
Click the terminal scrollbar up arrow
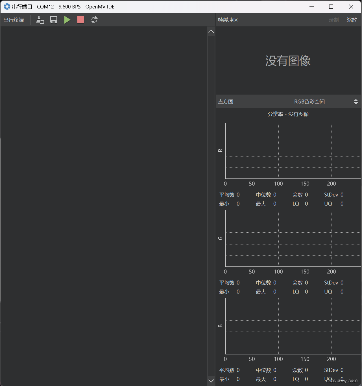point(211,31)
